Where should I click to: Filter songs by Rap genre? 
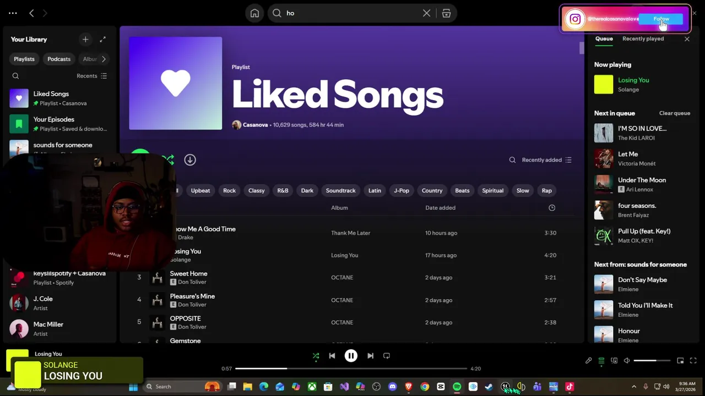tap(546, 190)
